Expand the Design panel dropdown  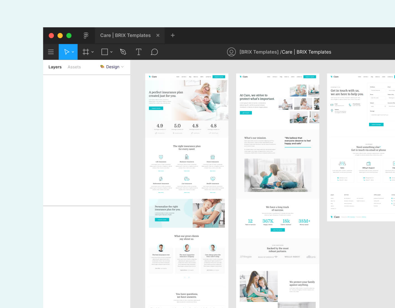click(122, 67)
